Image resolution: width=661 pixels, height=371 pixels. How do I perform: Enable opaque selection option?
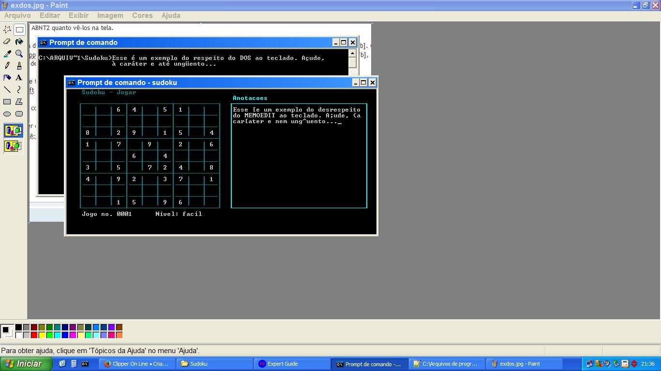(13, 130)
